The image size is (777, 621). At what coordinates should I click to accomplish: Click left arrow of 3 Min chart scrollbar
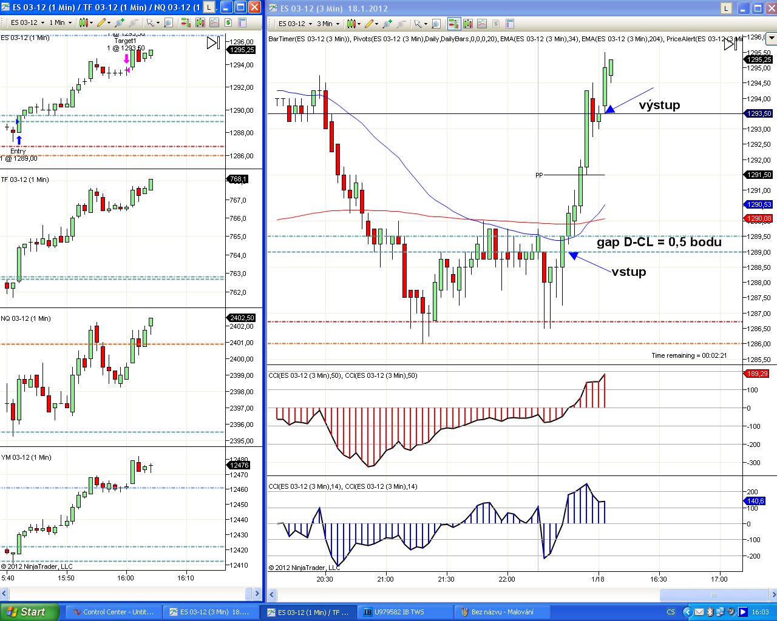click(273, 595)
